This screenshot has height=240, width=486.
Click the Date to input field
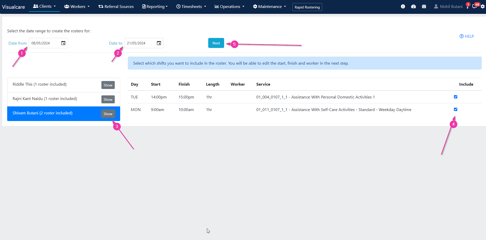click(144, 43)
